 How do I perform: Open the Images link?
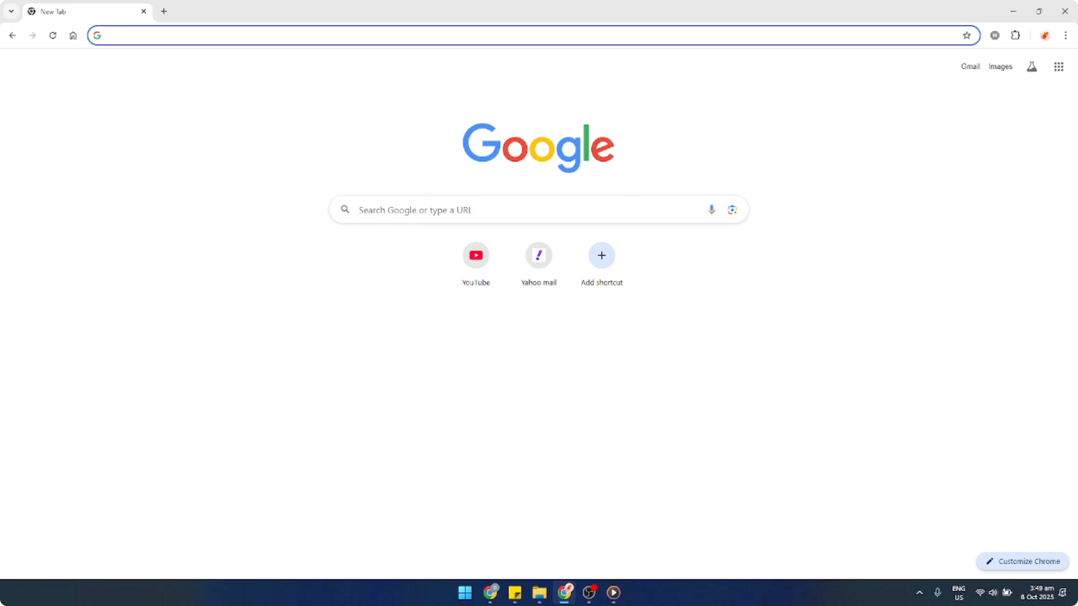[x=1001, y=66]
